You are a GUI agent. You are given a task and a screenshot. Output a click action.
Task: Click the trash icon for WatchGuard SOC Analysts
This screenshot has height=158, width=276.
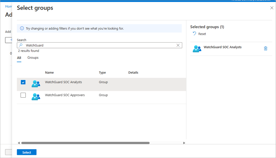click(x=265, y=48)
